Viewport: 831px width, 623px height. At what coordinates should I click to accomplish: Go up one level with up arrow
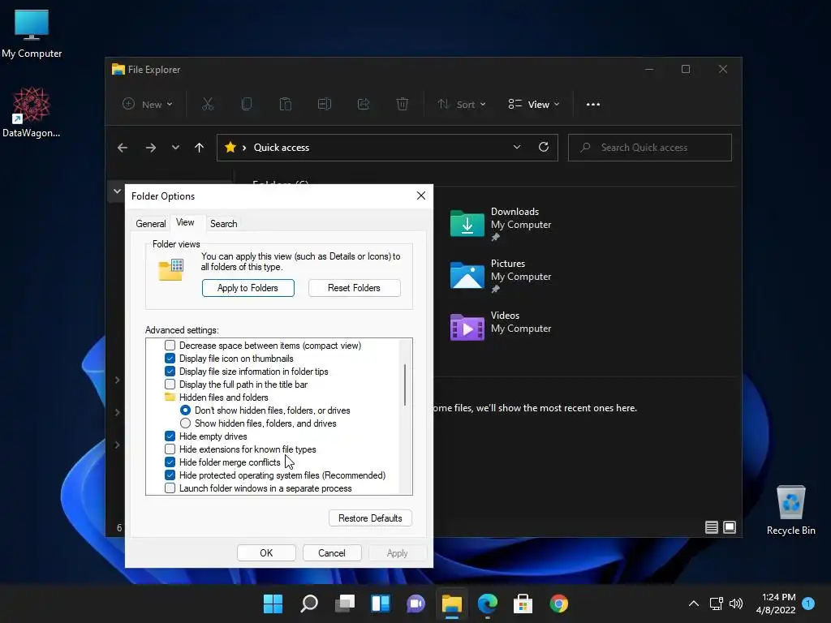(200, 148)
